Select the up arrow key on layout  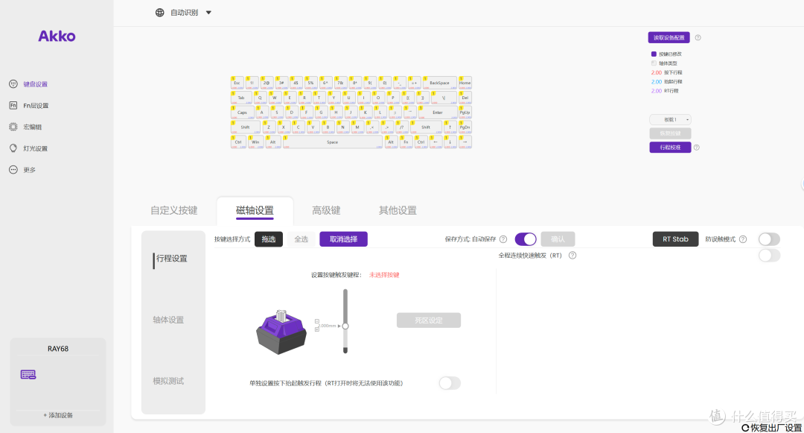(x=450, y=127)
